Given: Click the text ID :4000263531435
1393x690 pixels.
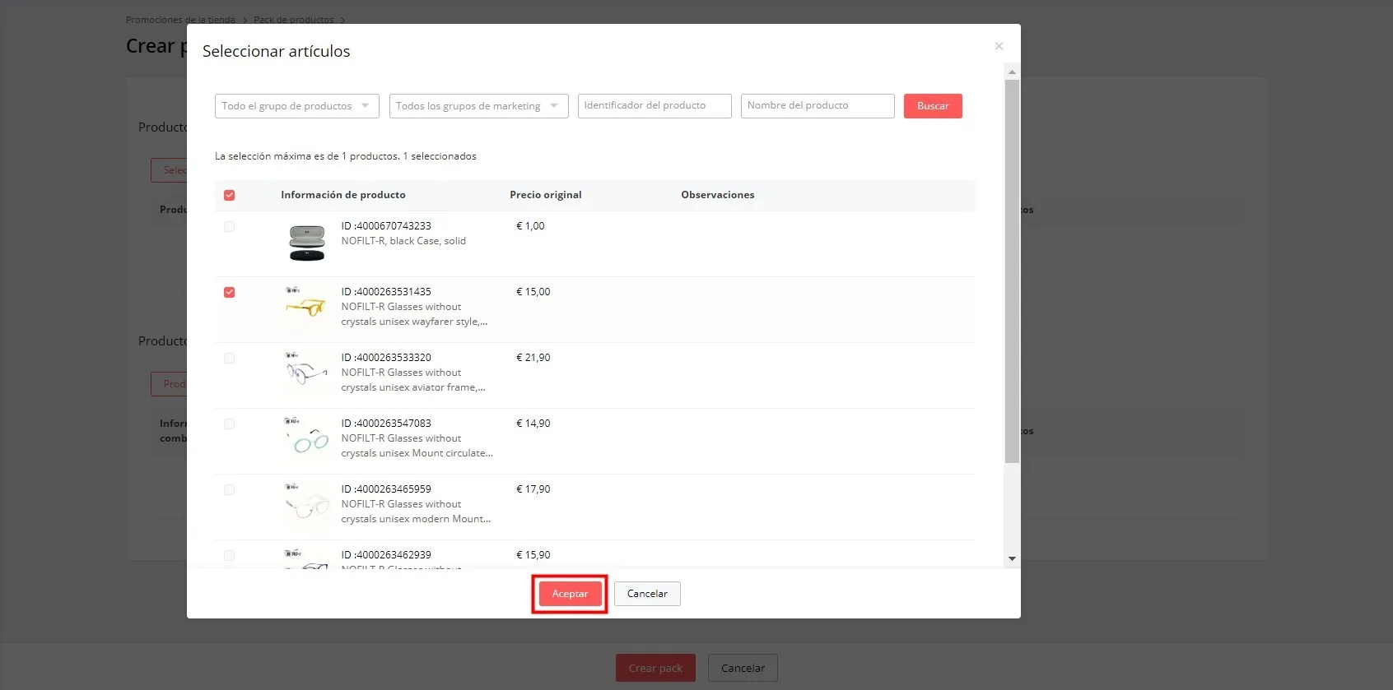Looking at the screenshot, I should click(x=386, y=292).
